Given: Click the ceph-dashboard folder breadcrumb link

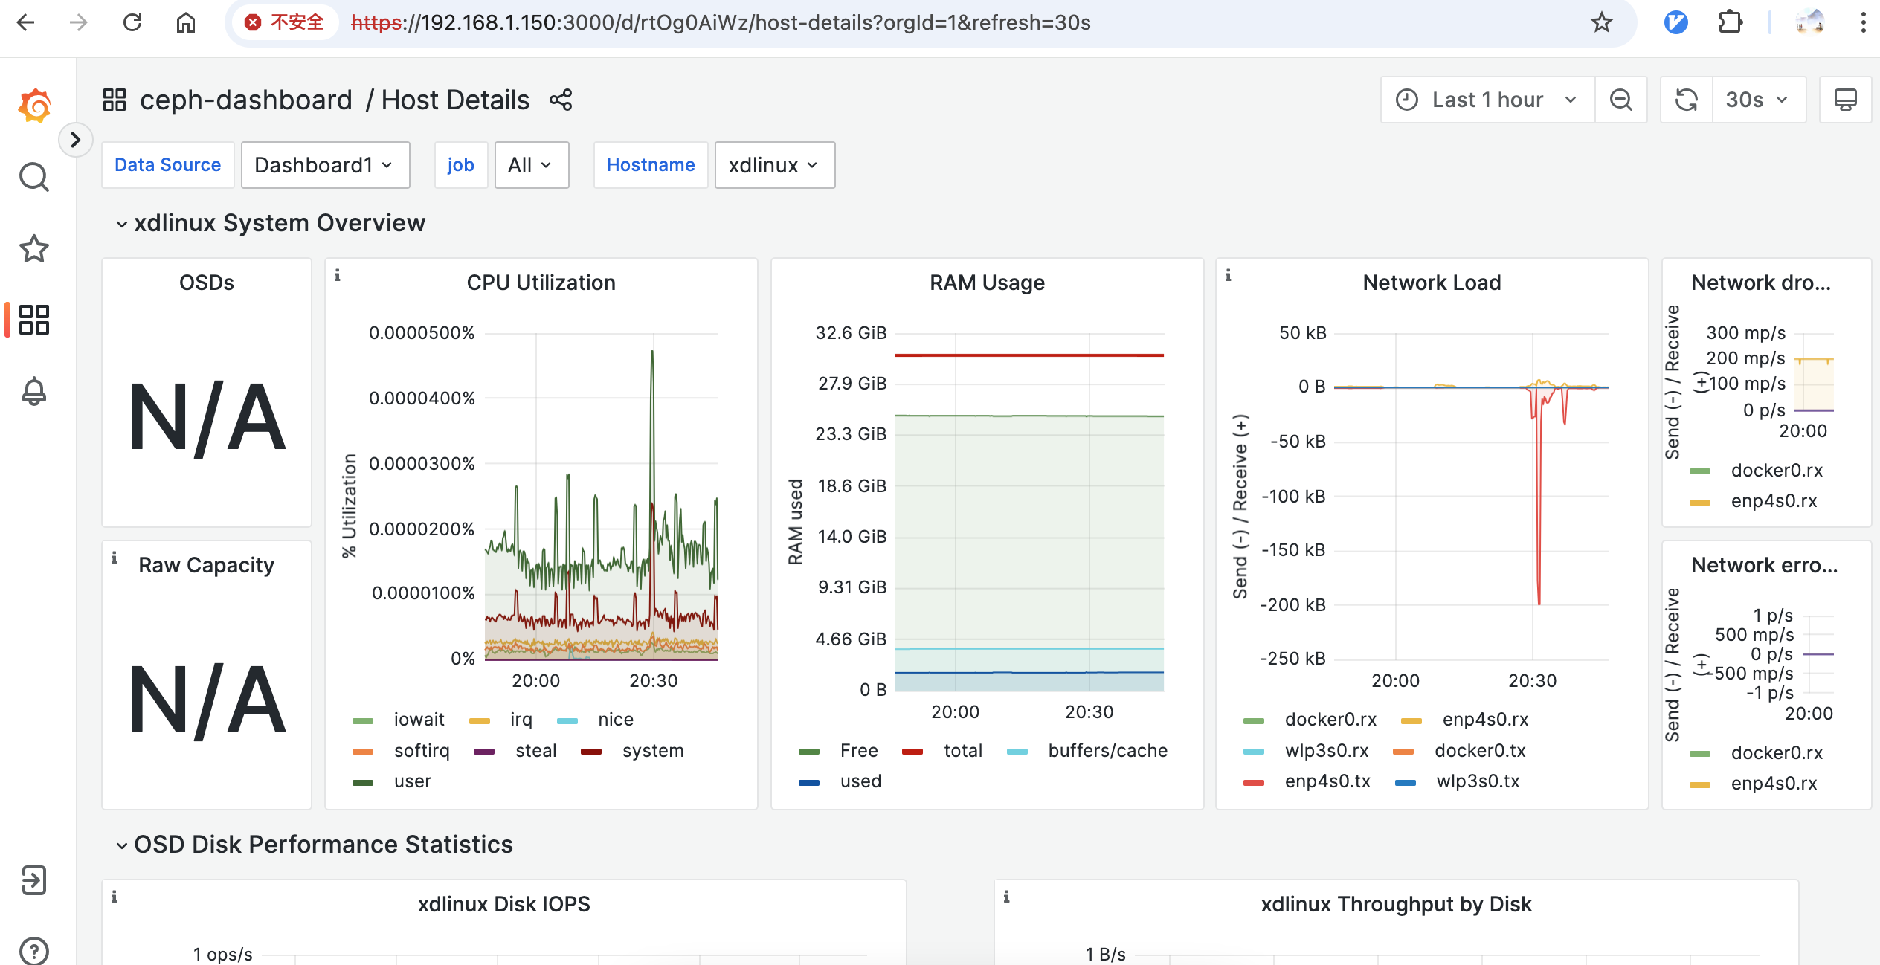Looking at the screenshot, I should [x=245, y=100].
